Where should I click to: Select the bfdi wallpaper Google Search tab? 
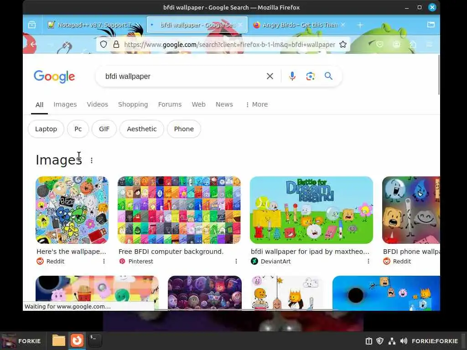197,25
